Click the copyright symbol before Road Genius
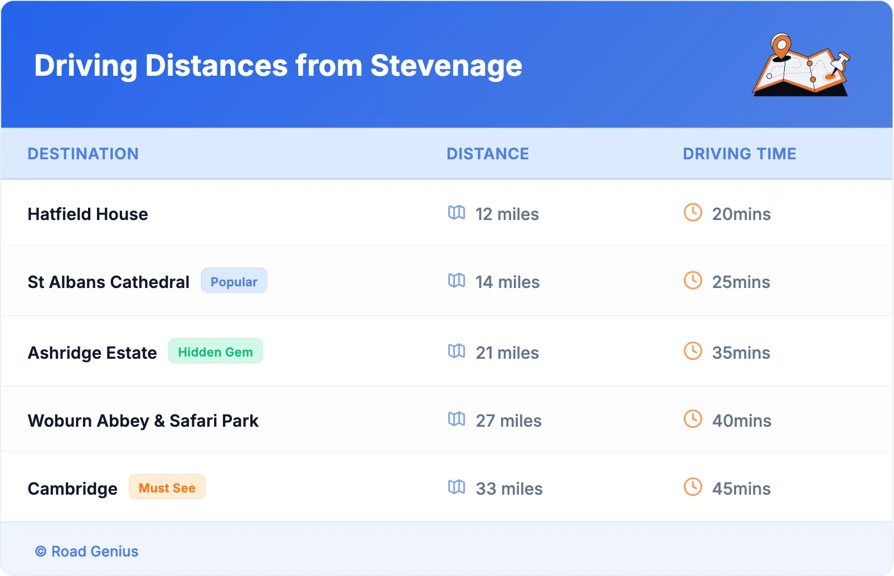The image size is (894, 576). tap(41, 551)
